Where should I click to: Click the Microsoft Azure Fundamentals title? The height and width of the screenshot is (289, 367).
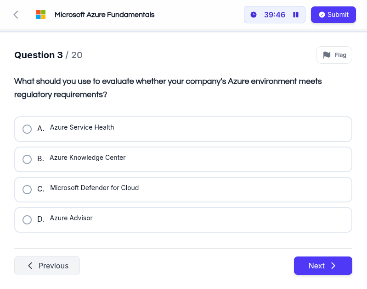(104, 15)
